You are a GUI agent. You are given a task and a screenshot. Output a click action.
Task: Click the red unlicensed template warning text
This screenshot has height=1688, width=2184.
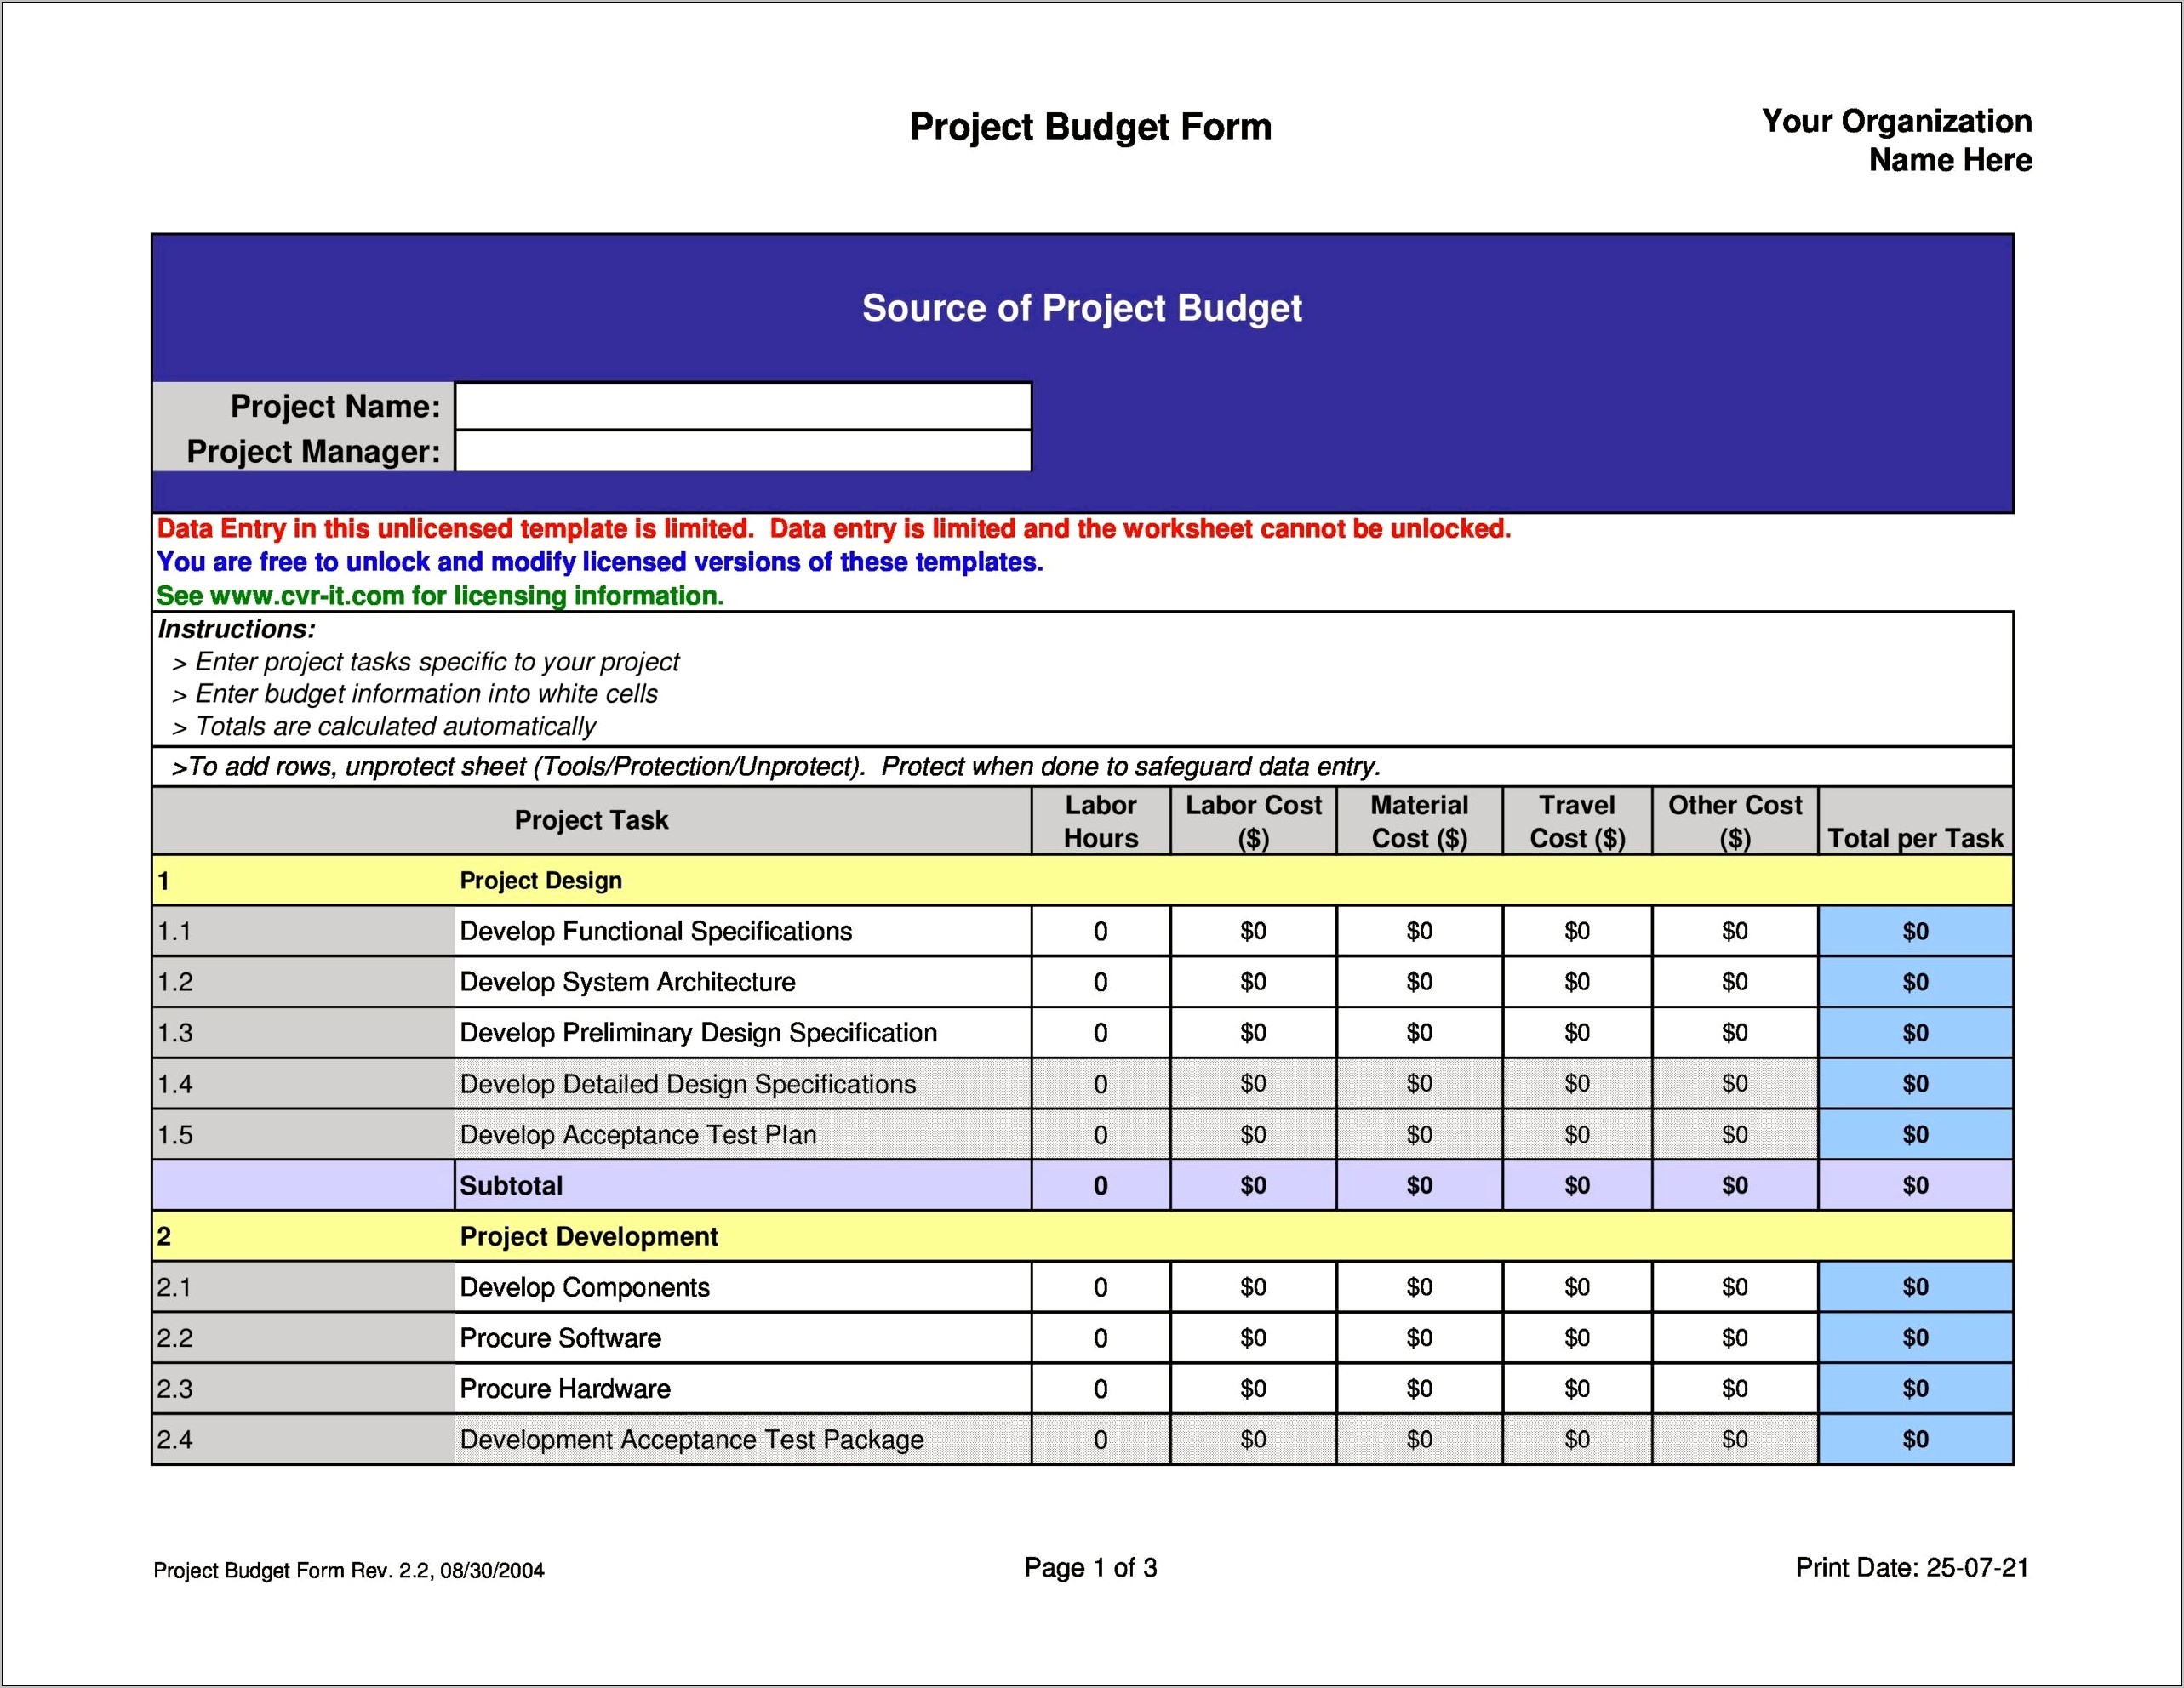pos(834,528)
